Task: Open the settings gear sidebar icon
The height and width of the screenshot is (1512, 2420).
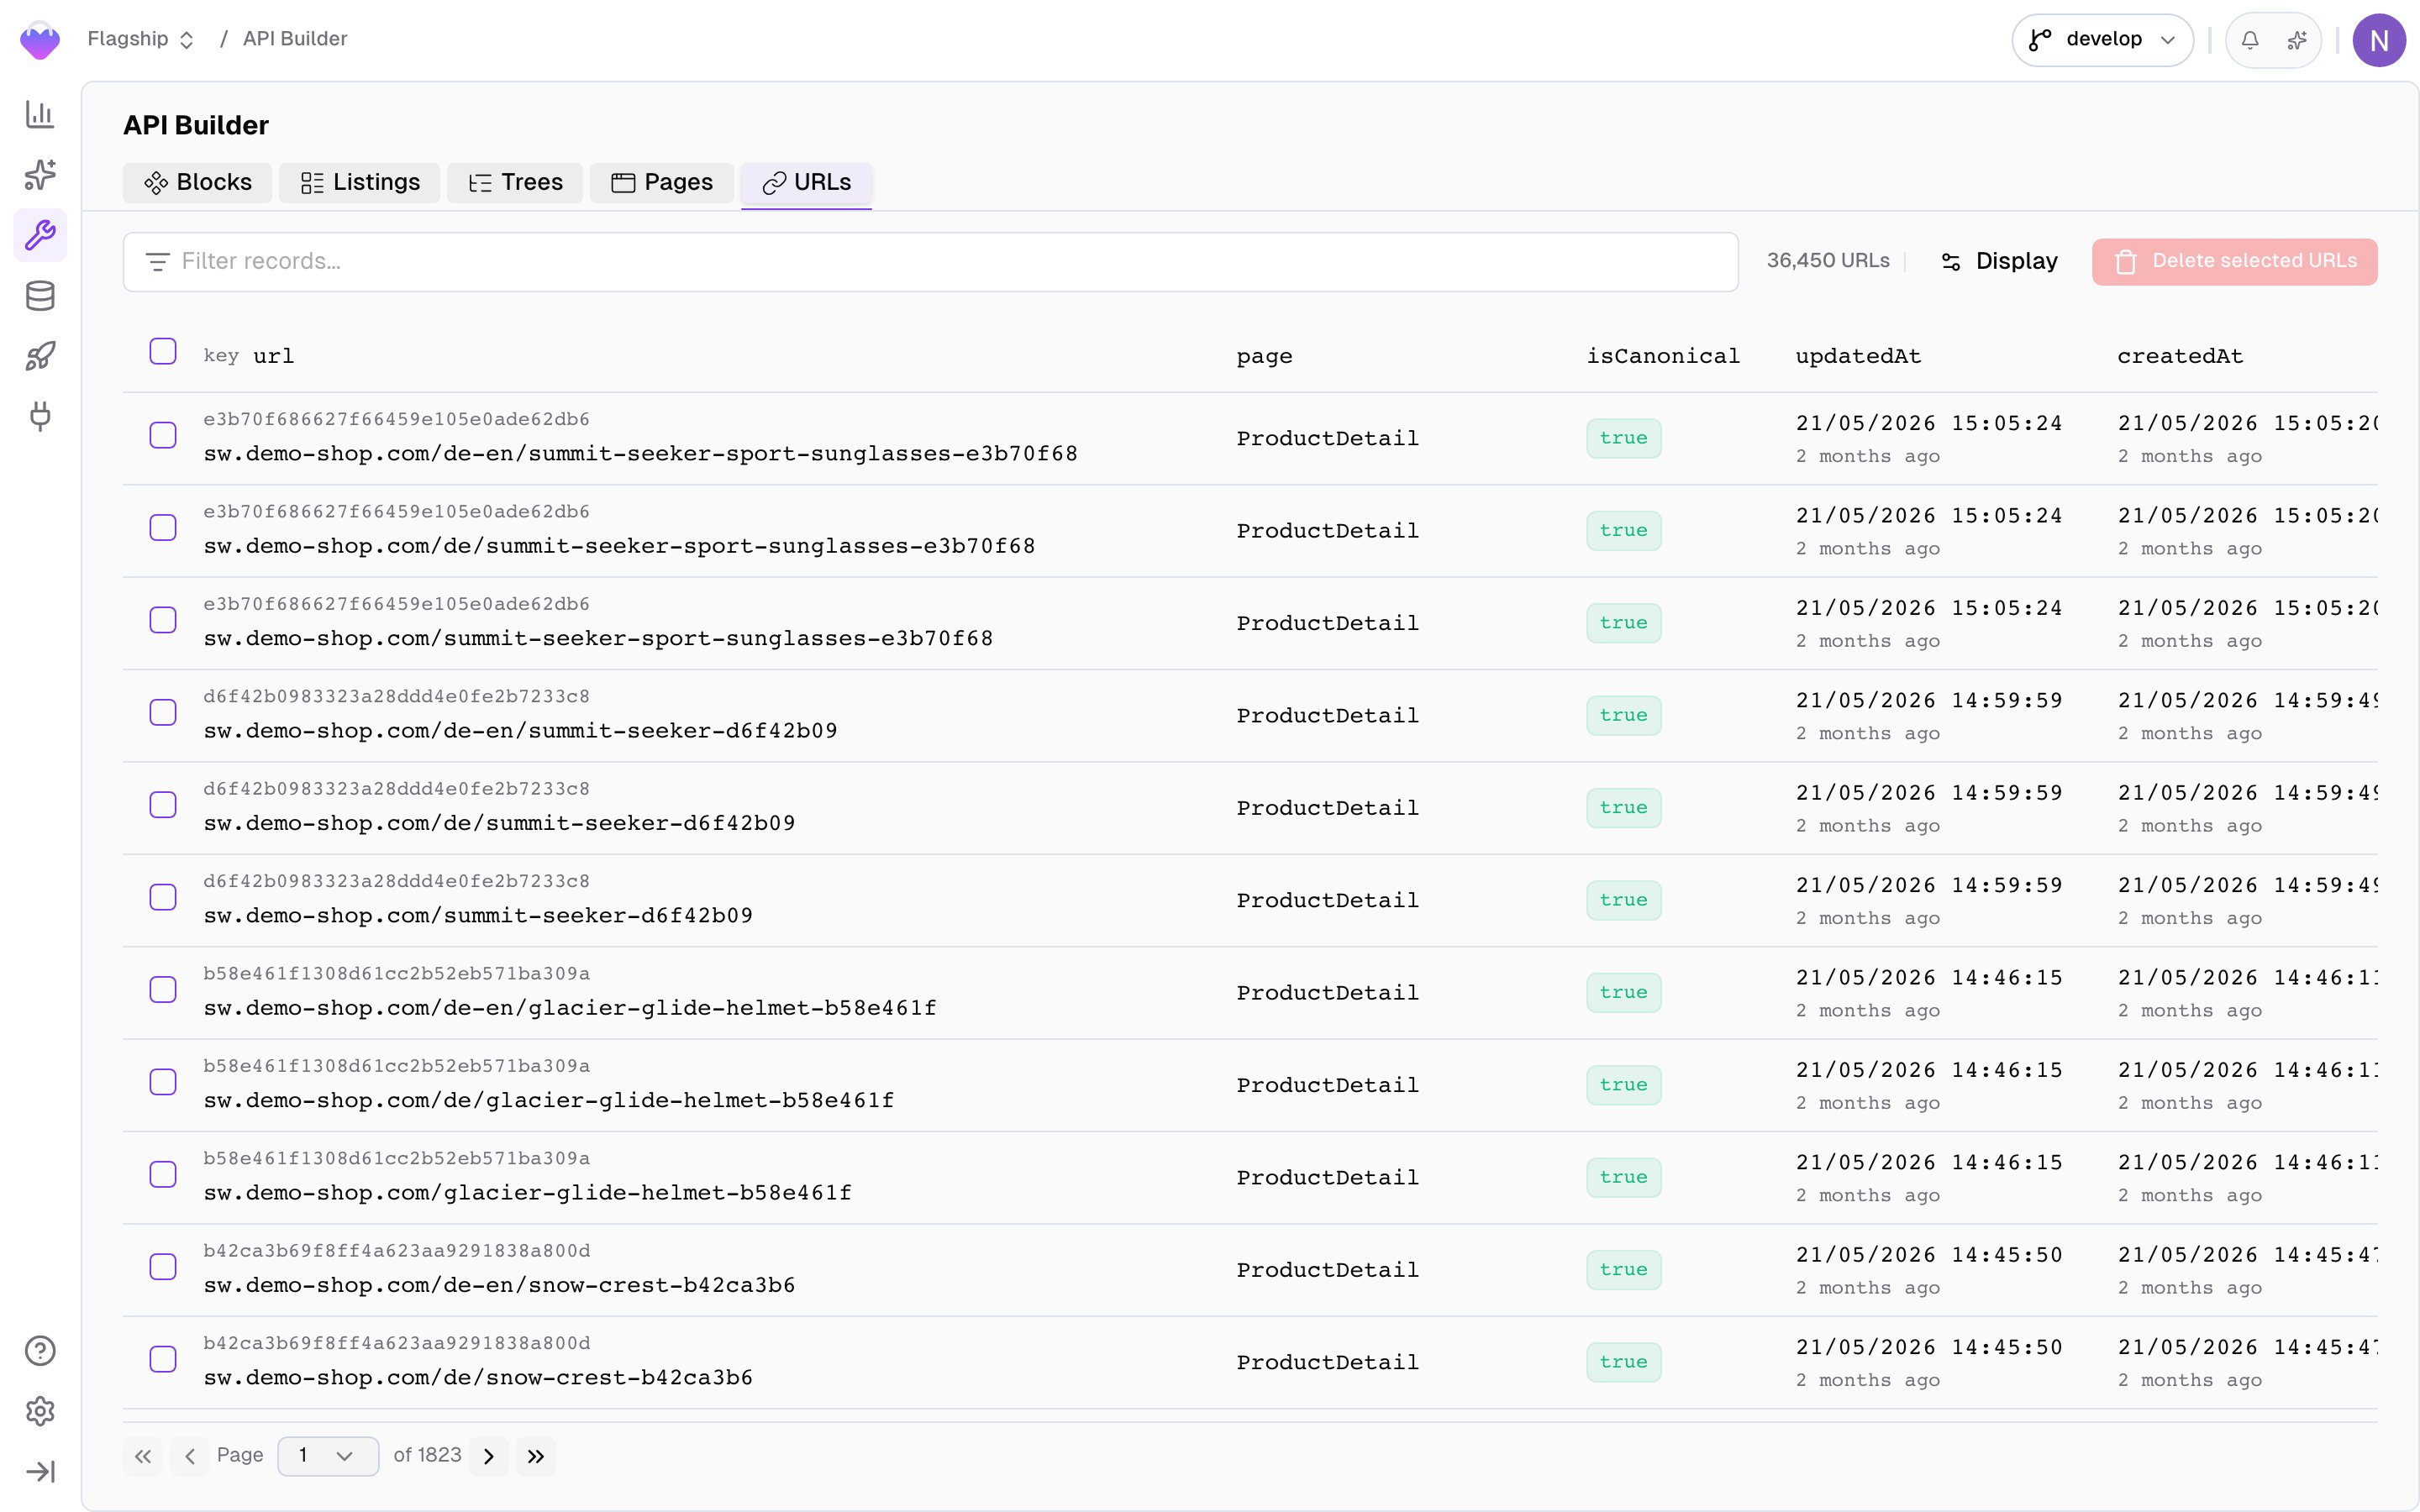Action: [40, 1411]
